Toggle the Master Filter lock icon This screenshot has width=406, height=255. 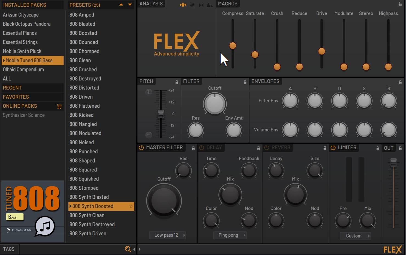(x=193, y=148)
